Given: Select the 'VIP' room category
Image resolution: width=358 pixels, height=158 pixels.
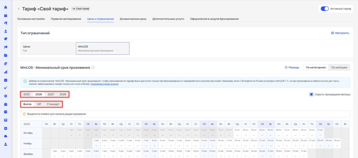Looking at the screenshot, I should [x=39, y=104].
